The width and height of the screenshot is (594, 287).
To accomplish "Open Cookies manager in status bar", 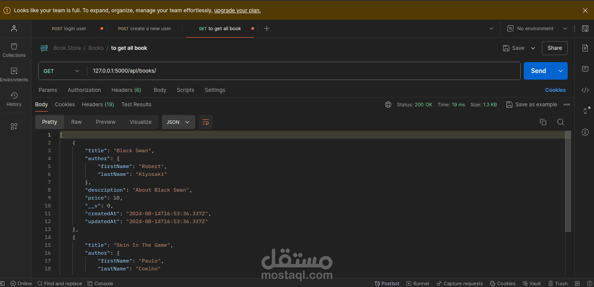I will pyautogui.click(x=503, y=283).
